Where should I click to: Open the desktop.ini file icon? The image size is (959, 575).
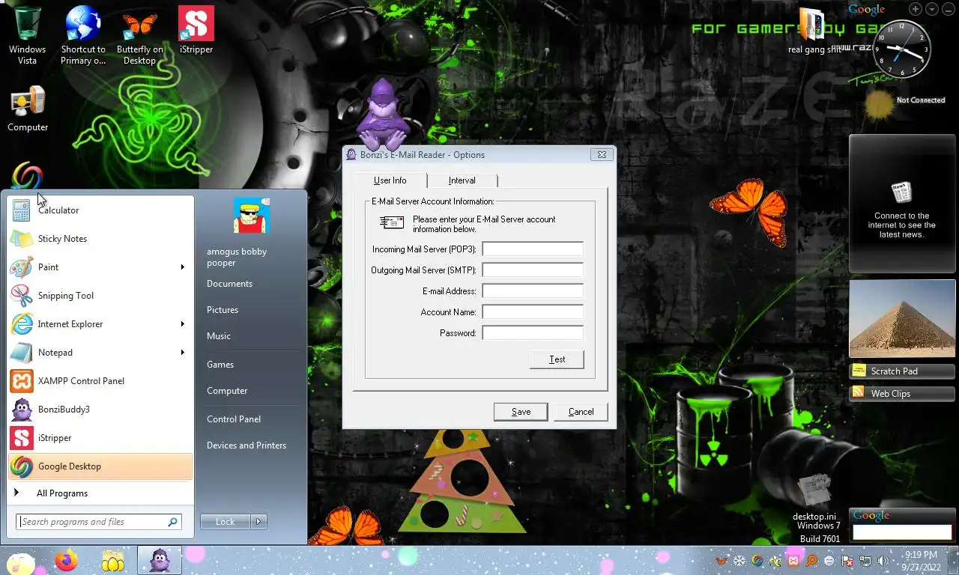814,498
